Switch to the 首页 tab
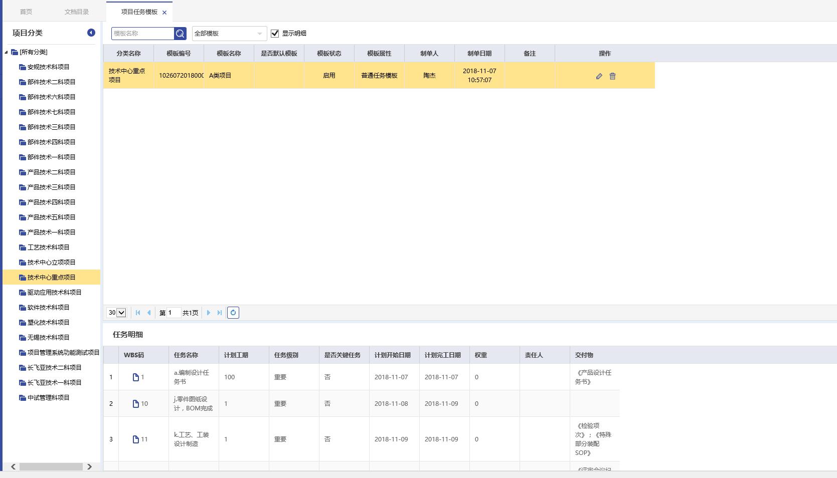The image size is (837, 478). tap(26, 12)
